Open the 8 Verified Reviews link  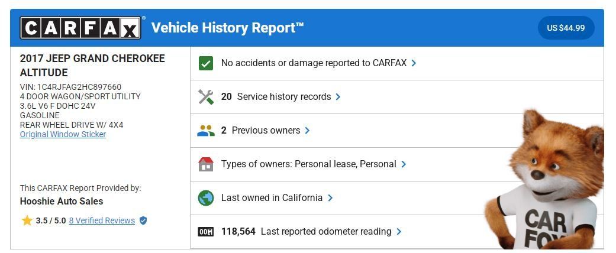click(x=102, y=221)
